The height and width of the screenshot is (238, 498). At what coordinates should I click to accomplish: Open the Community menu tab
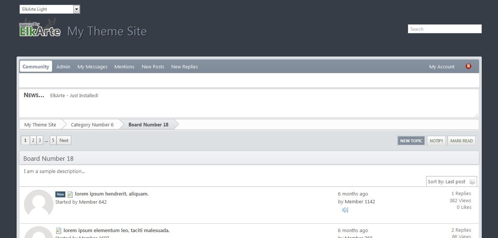tap(36, 67)
